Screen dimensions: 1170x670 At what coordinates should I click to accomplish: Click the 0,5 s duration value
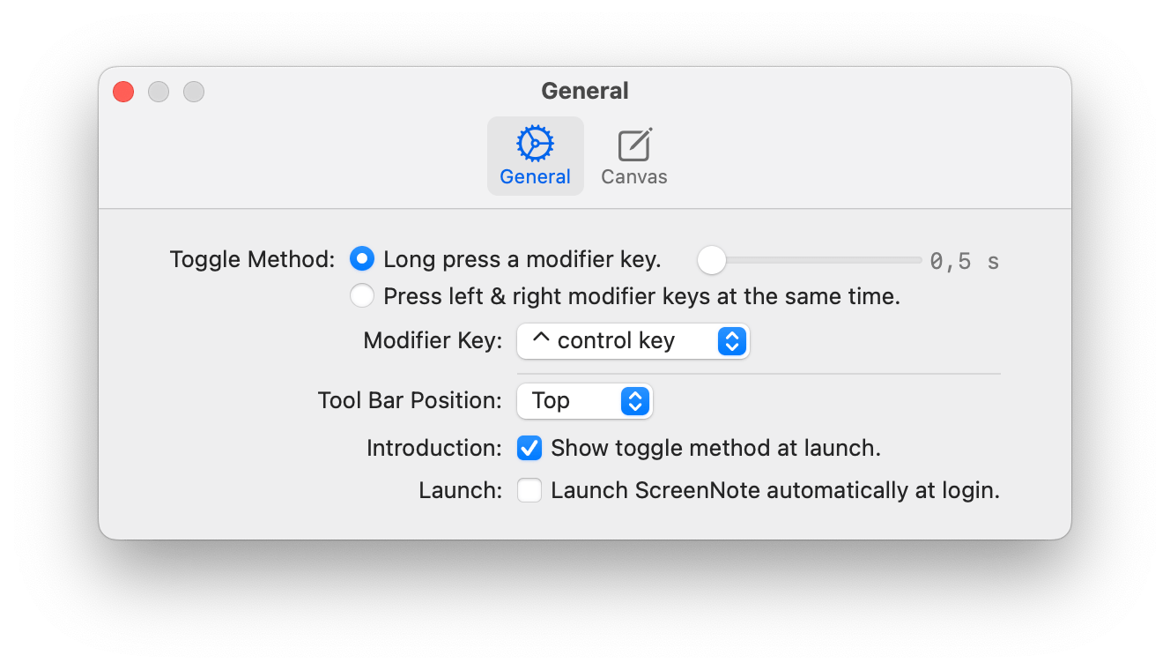965,261
